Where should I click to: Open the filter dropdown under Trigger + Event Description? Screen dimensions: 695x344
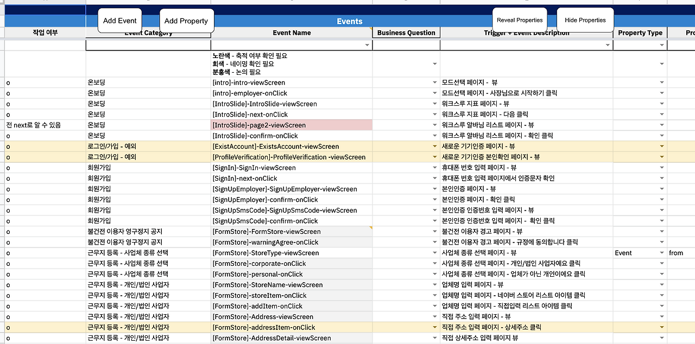pyautogui.click(x=609, y=46)
